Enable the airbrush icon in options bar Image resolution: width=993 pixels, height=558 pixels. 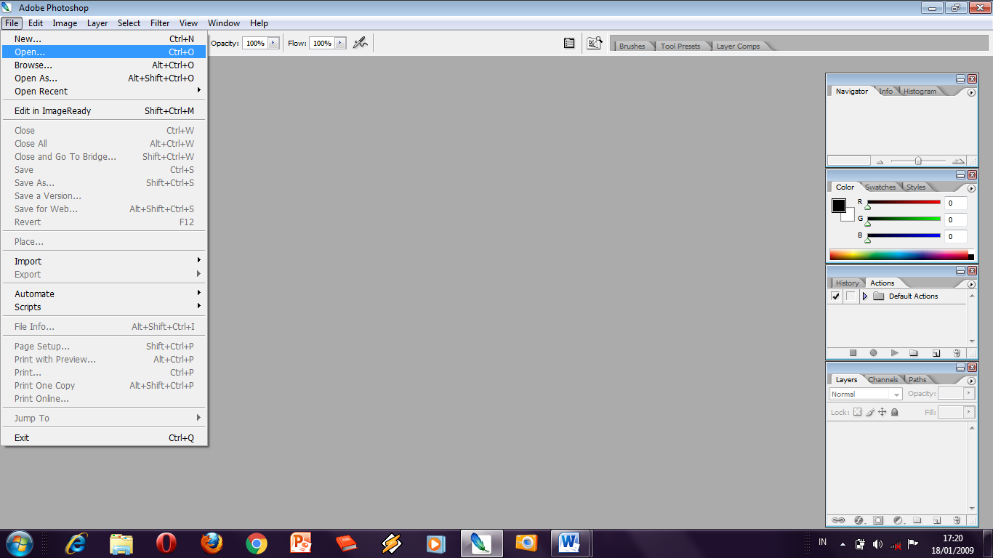360,43
